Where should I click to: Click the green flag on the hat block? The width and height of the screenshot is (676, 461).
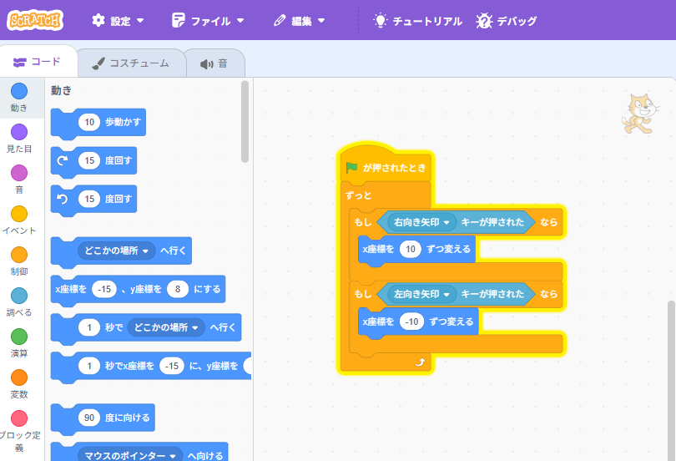352,168
